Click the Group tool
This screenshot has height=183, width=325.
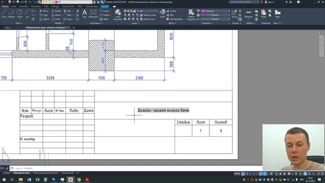pyautogui.click(x=235, y=14)
